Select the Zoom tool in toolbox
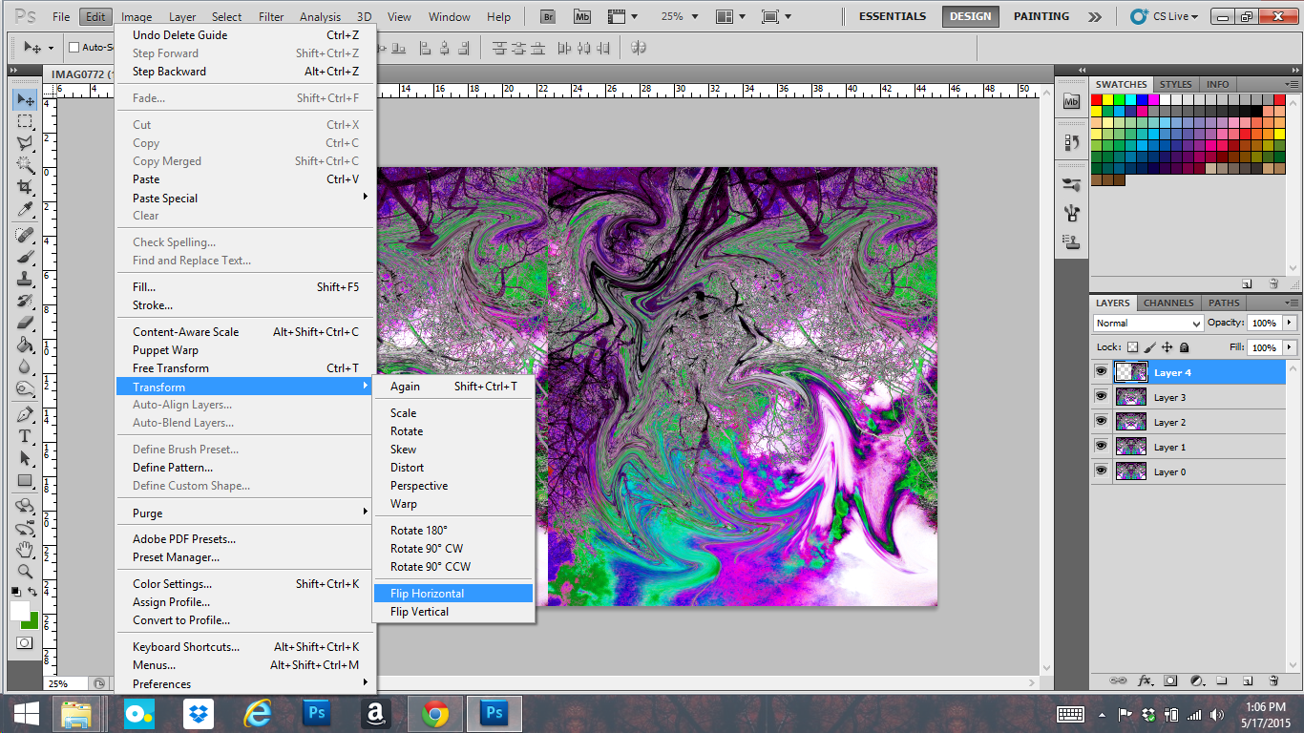 pyautogui.click(x=25, y=572)
